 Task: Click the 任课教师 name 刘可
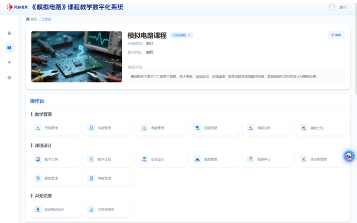pyautogui.click(x=150, y=44)
